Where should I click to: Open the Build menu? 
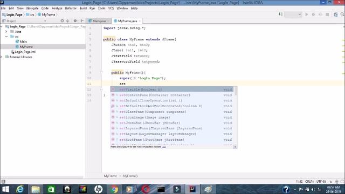pos(83,9)
